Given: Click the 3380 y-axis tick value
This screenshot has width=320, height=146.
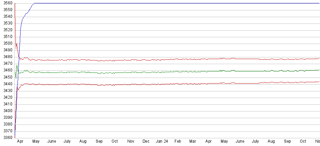Looking at the screenshot, I should (x=7, y=124).
